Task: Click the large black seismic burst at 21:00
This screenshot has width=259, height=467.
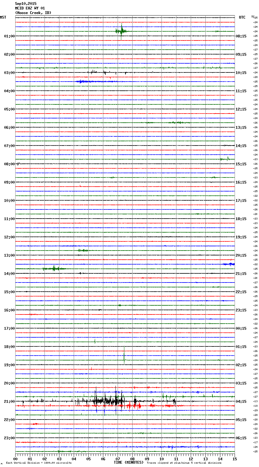Action: pyautogui.click(x=105, y=401)
